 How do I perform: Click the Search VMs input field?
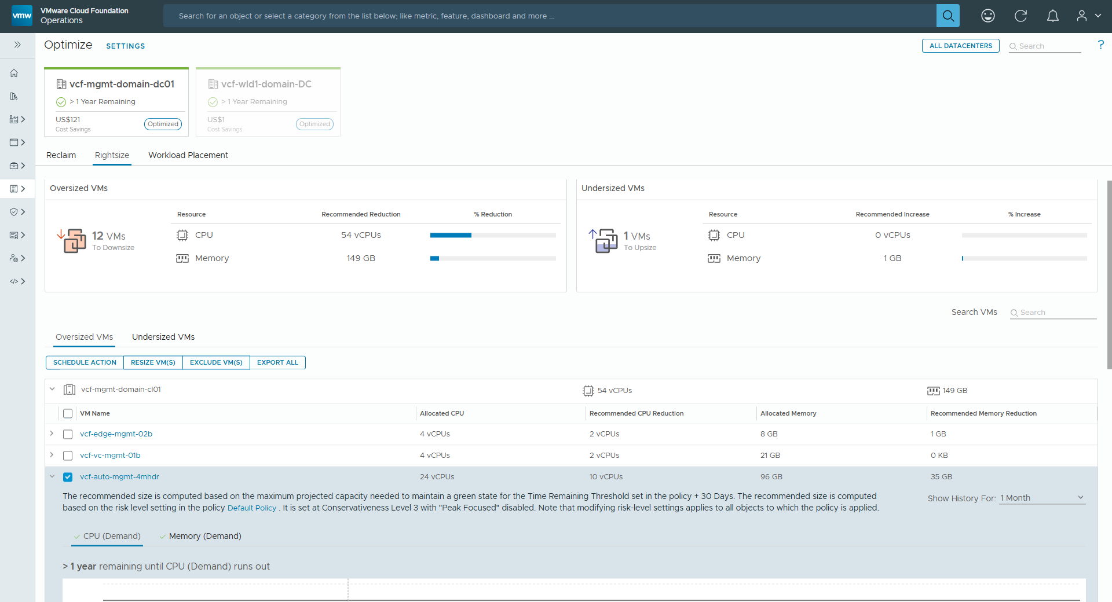click(x=1052, y=312)
